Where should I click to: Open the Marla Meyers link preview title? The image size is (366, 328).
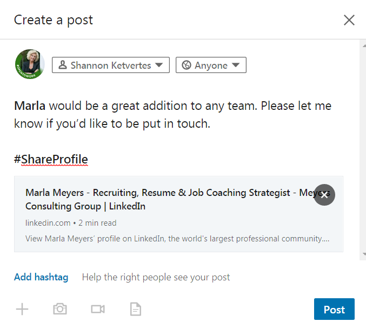(177, 199)
